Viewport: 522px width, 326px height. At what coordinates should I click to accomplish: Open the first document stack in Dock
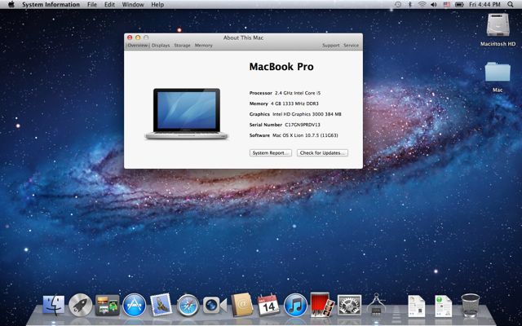[417, 306]
